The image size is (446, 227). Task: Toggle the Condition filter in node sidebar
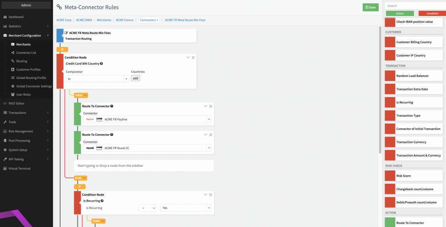432,14
